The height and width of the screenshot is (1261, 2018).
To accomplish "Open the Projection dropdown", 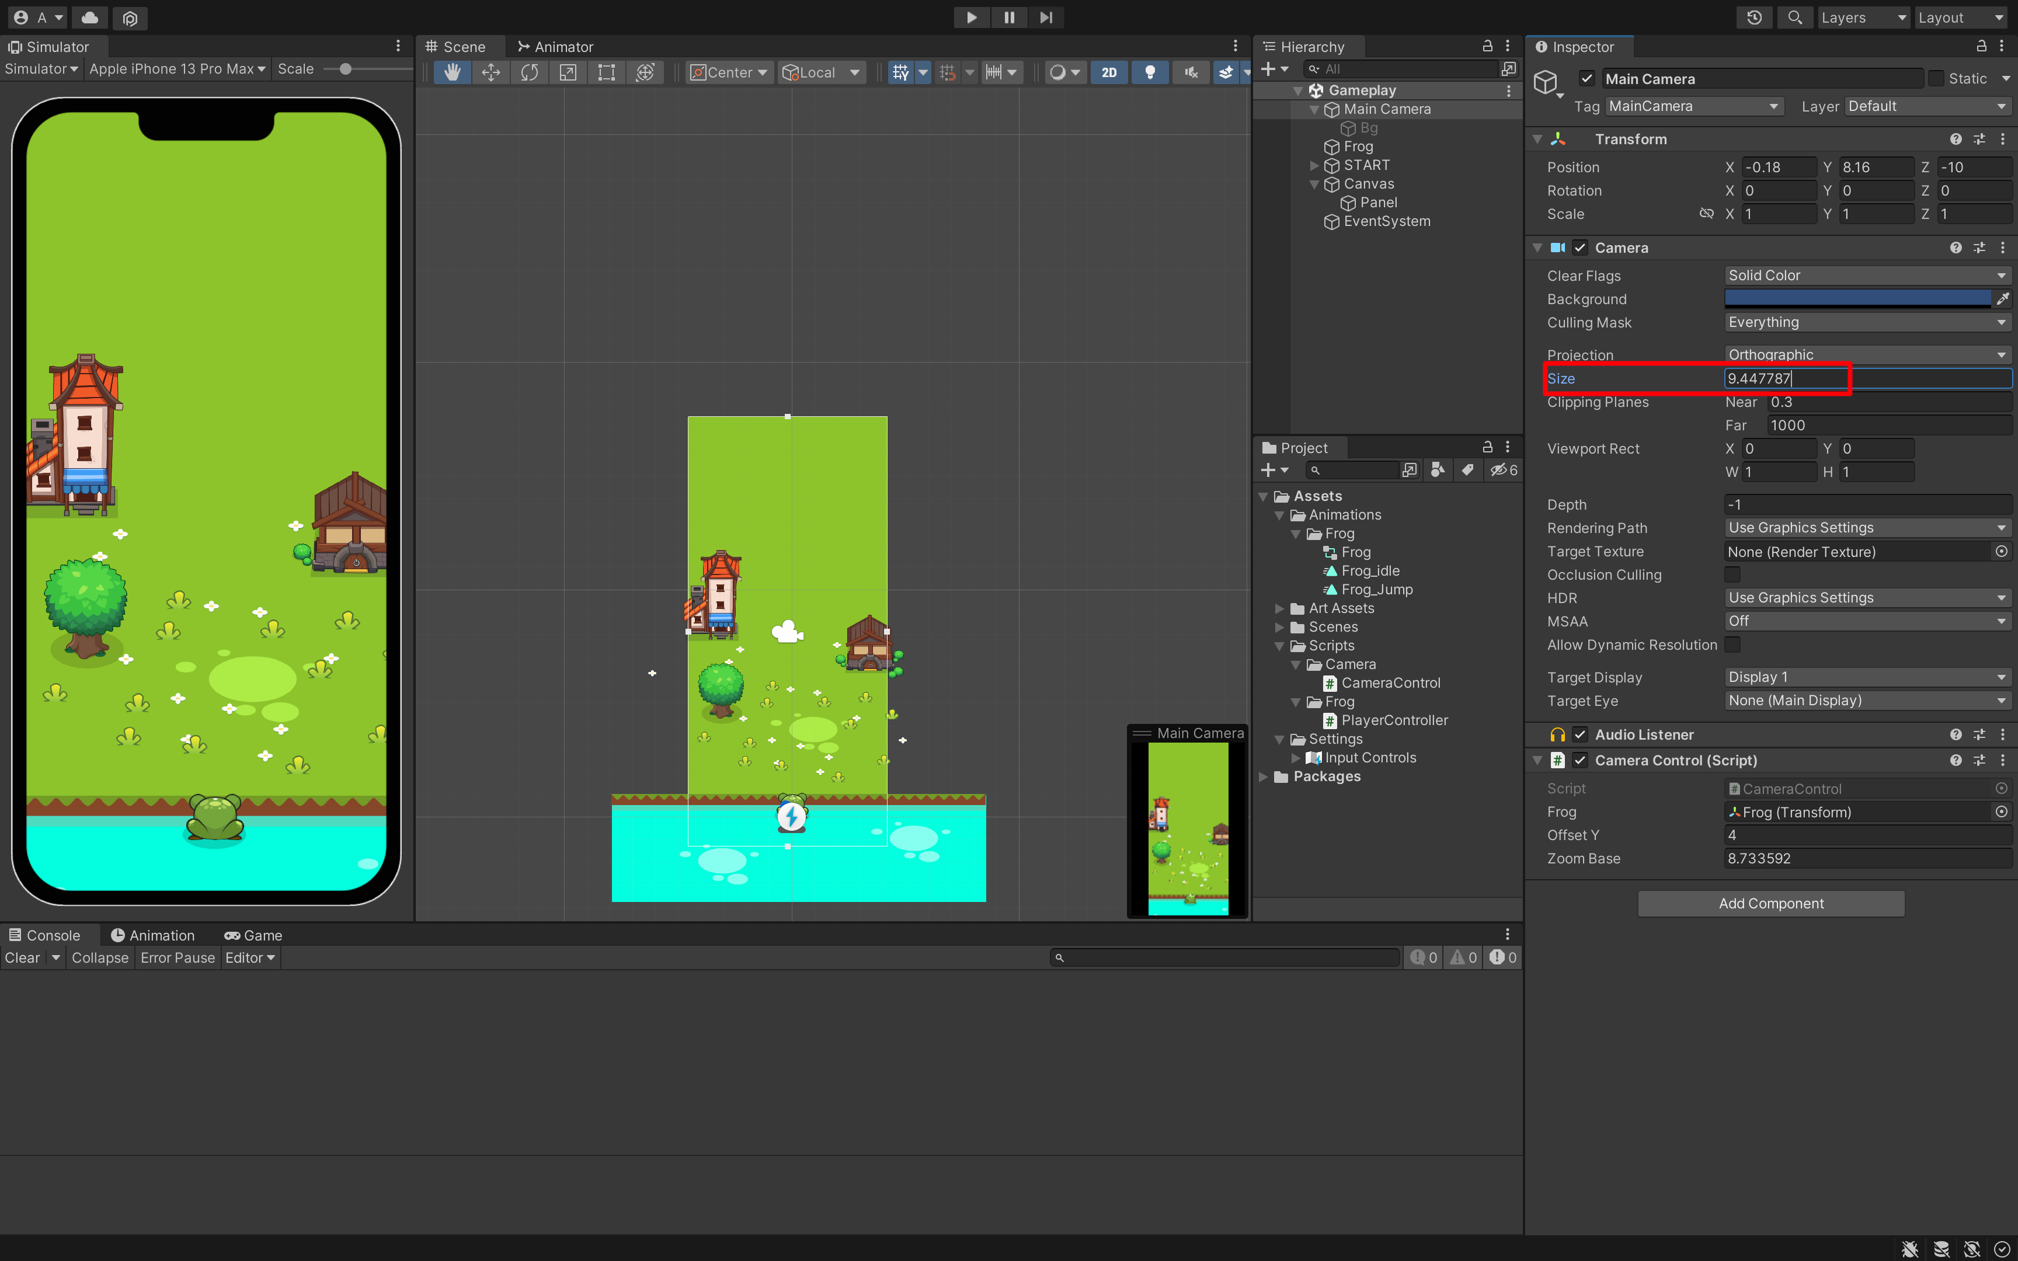I will [1868, 354].
